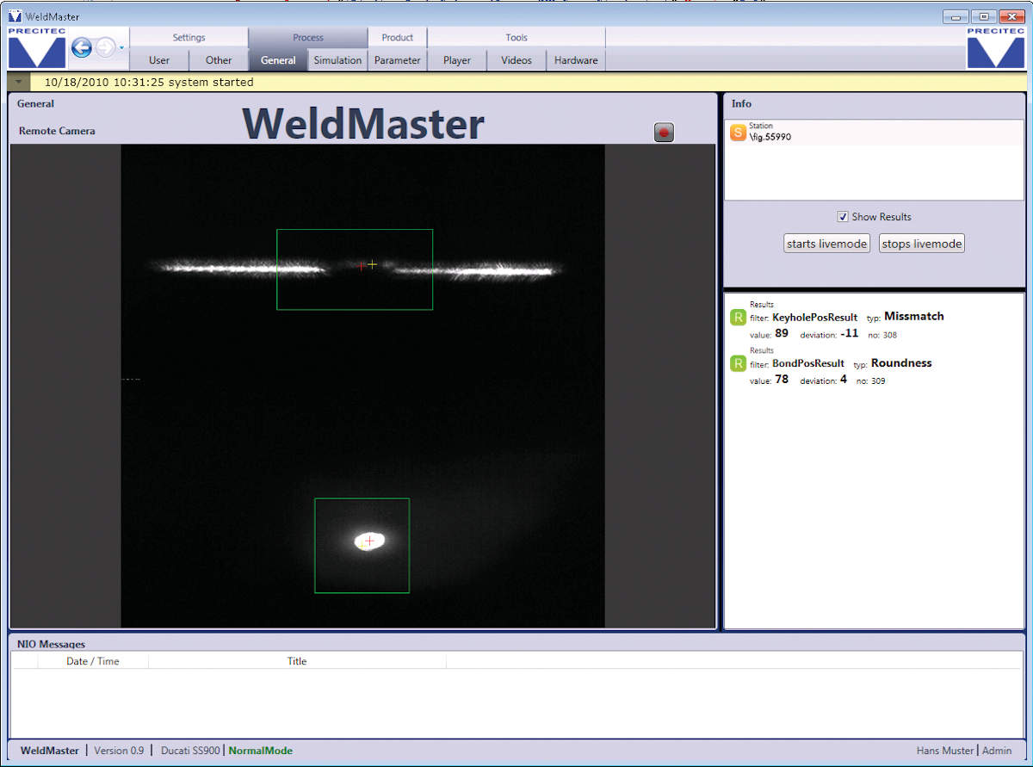Click the value 78 in results
Image resolution: width=1033 pixels, height=767 pixels.
point(782,379)
